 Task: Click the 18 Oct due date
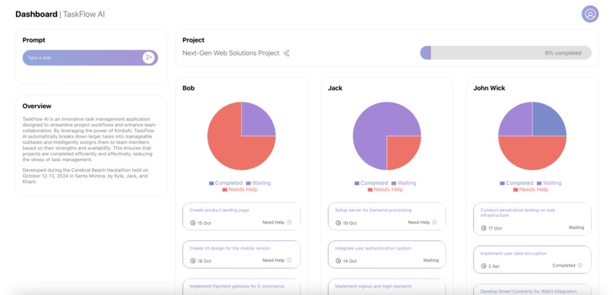click(205, 261)
